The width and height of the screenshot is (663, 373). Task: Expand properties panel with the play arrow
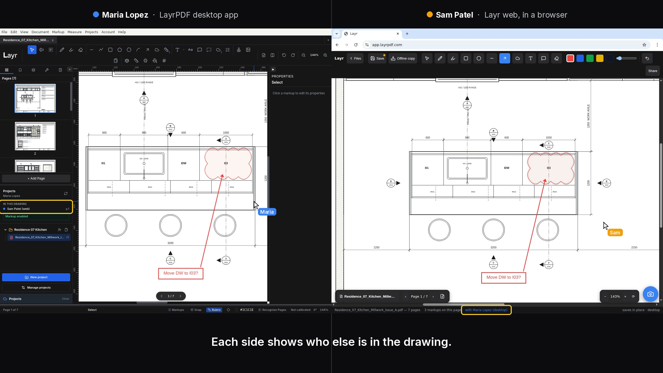[x=273, y=69]
